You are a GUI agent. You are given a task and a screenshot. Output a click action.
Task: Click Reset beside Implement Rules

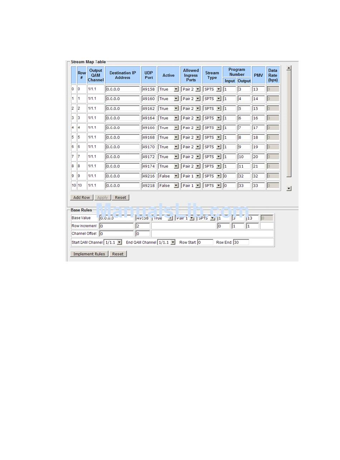point(118,254)
